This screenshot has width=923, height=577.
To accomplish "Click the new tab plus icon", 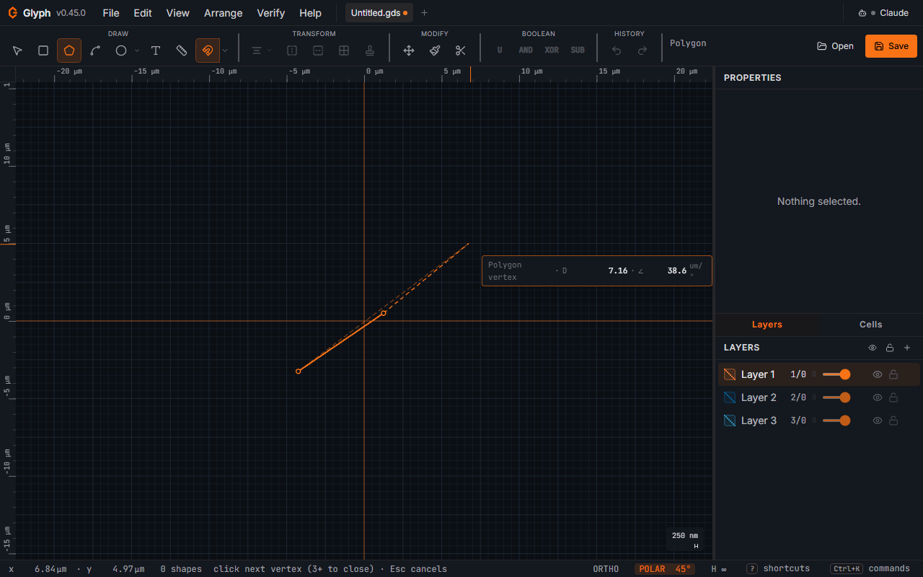I will click(x=424, y=13).
